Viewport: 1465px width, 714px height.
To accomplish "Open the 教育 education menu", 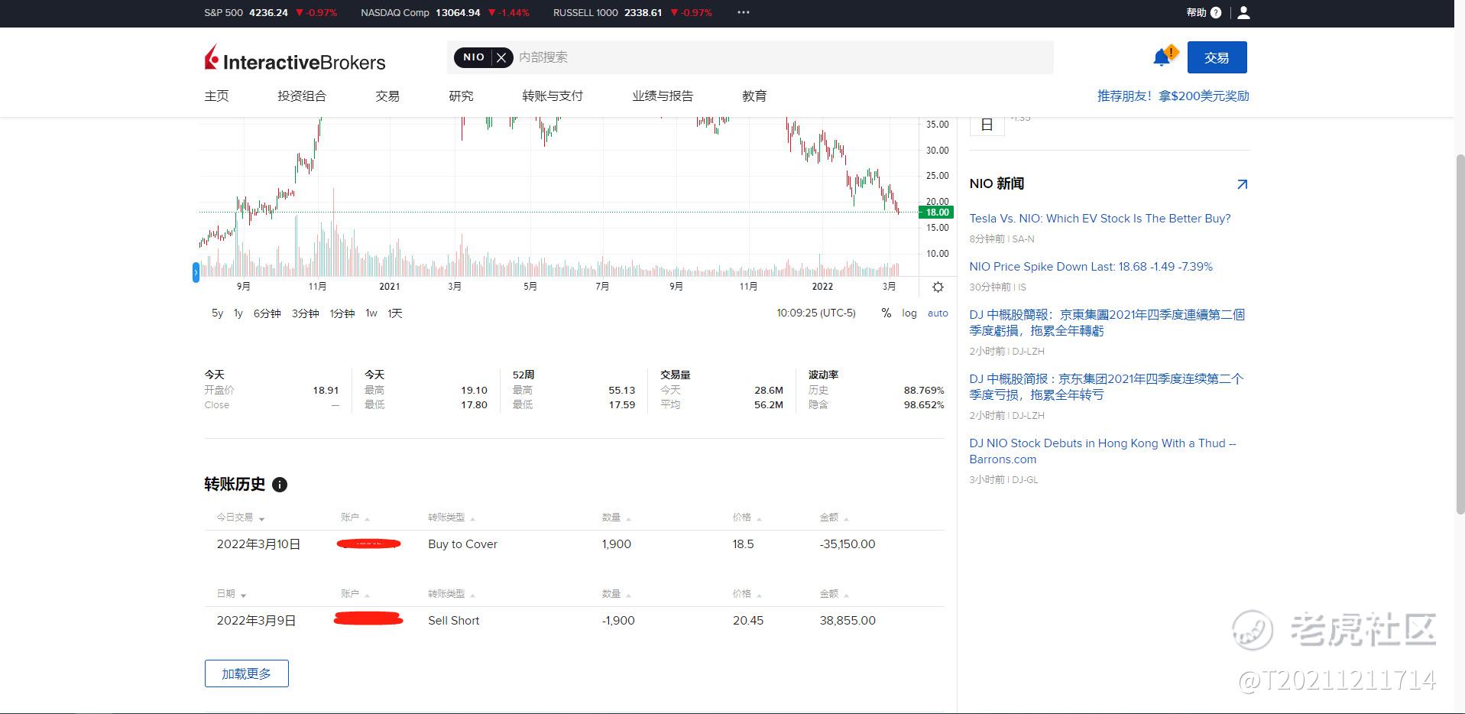I will (x=754, y=96).
